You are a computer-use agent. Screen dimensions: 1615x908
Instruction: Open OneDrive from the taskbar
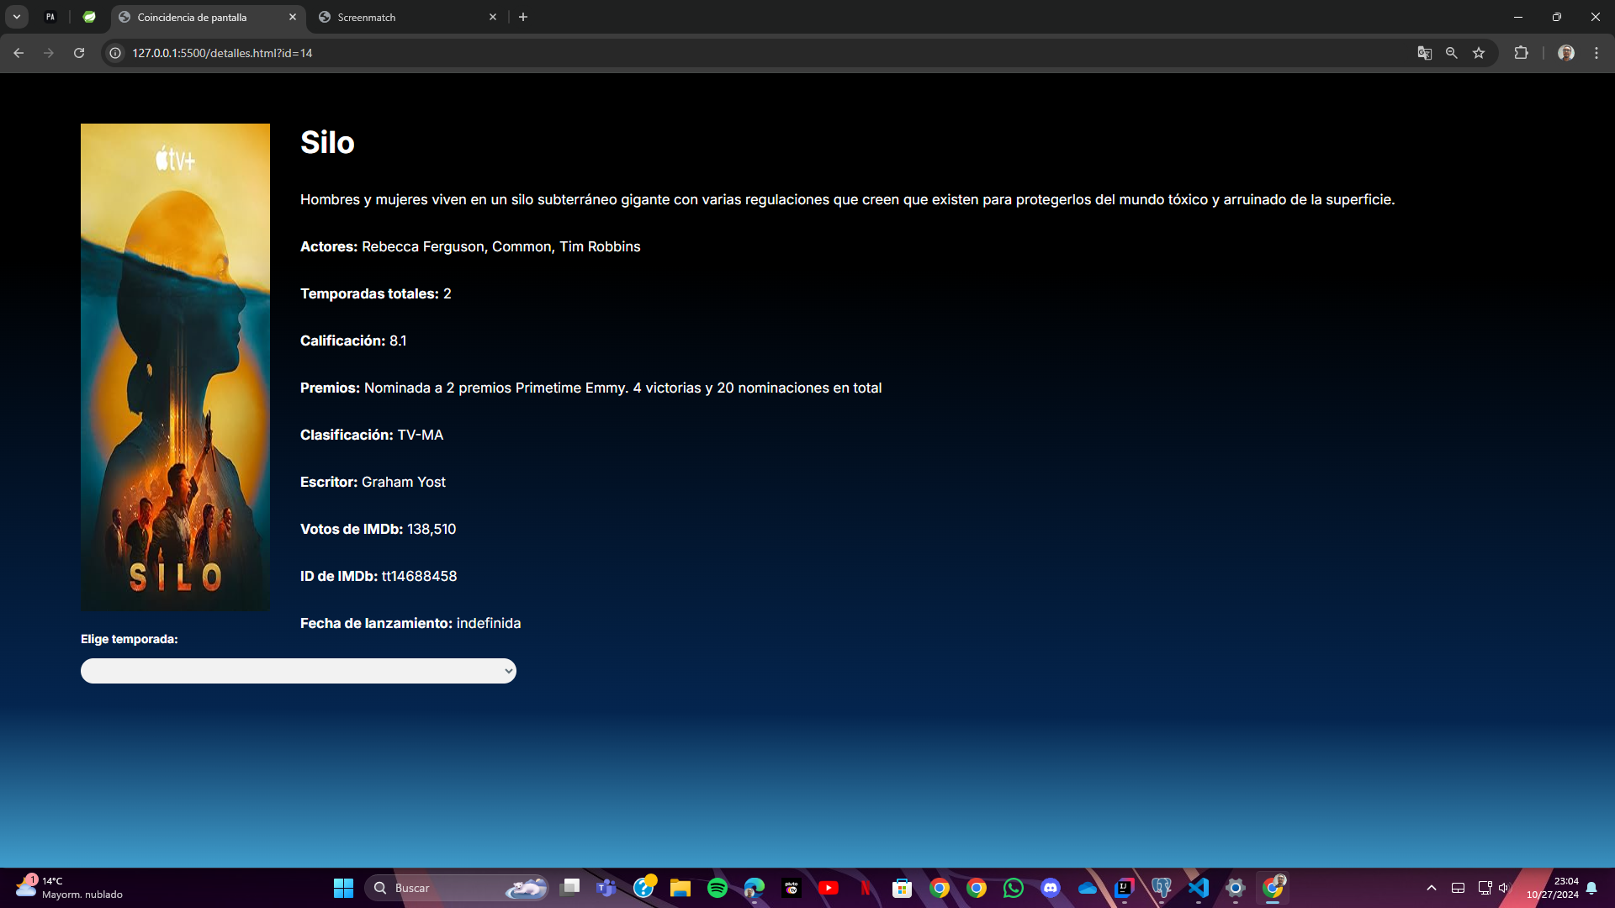(x=1088, y=888)
